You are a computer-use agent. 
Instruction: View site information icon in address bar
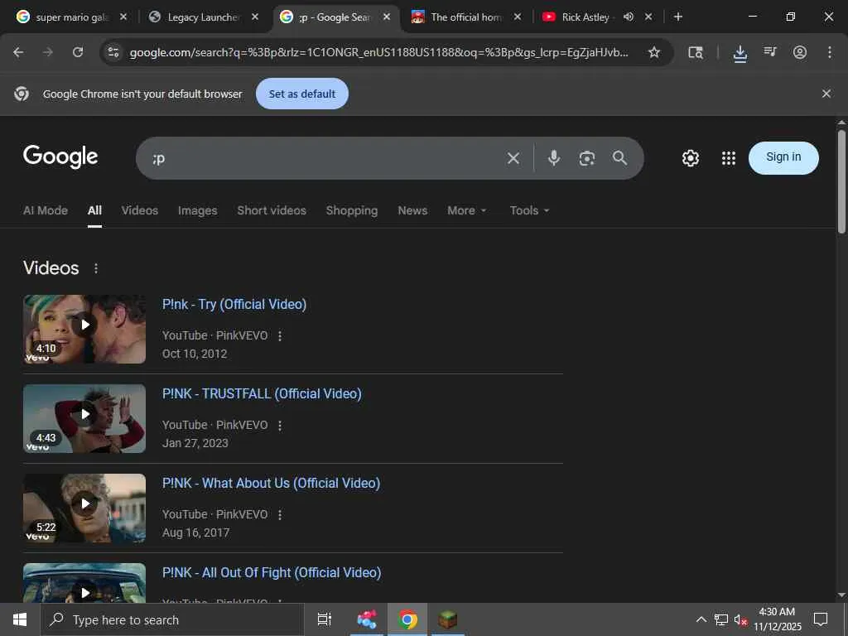tap(113, 52)
